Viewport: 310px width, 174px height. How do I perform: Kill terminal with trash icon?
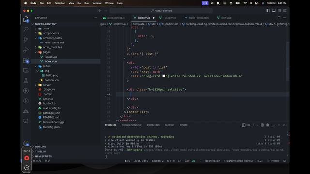[x=267, y=125]
